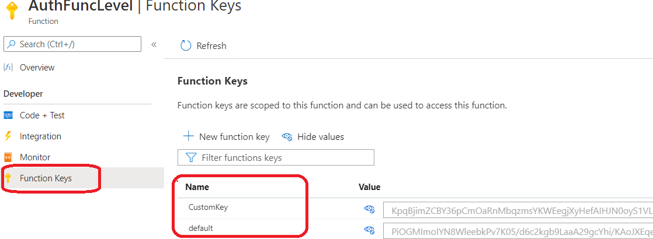Open the CustomKey entry by name

[209, 208]
